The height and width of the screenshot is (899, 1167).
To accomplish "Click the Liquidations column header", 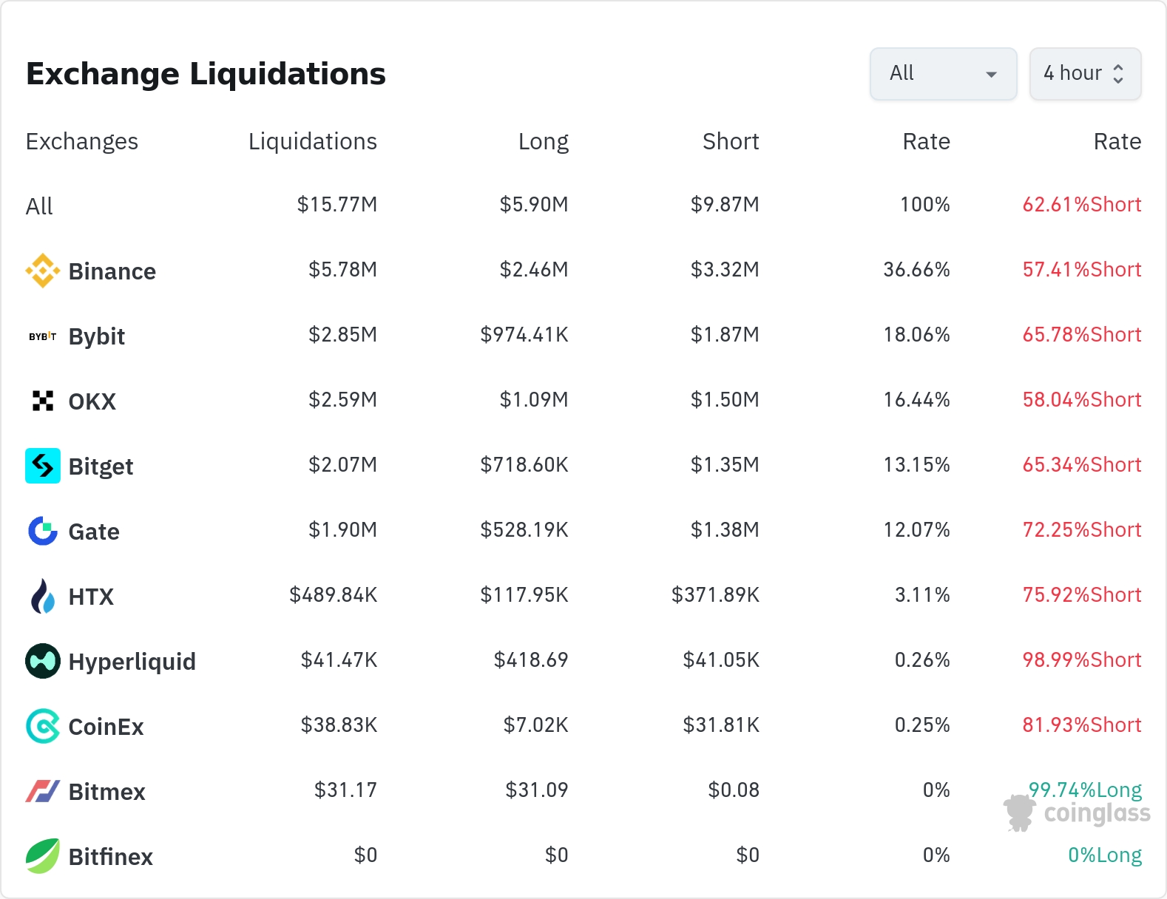I will (x=312, y=141).
